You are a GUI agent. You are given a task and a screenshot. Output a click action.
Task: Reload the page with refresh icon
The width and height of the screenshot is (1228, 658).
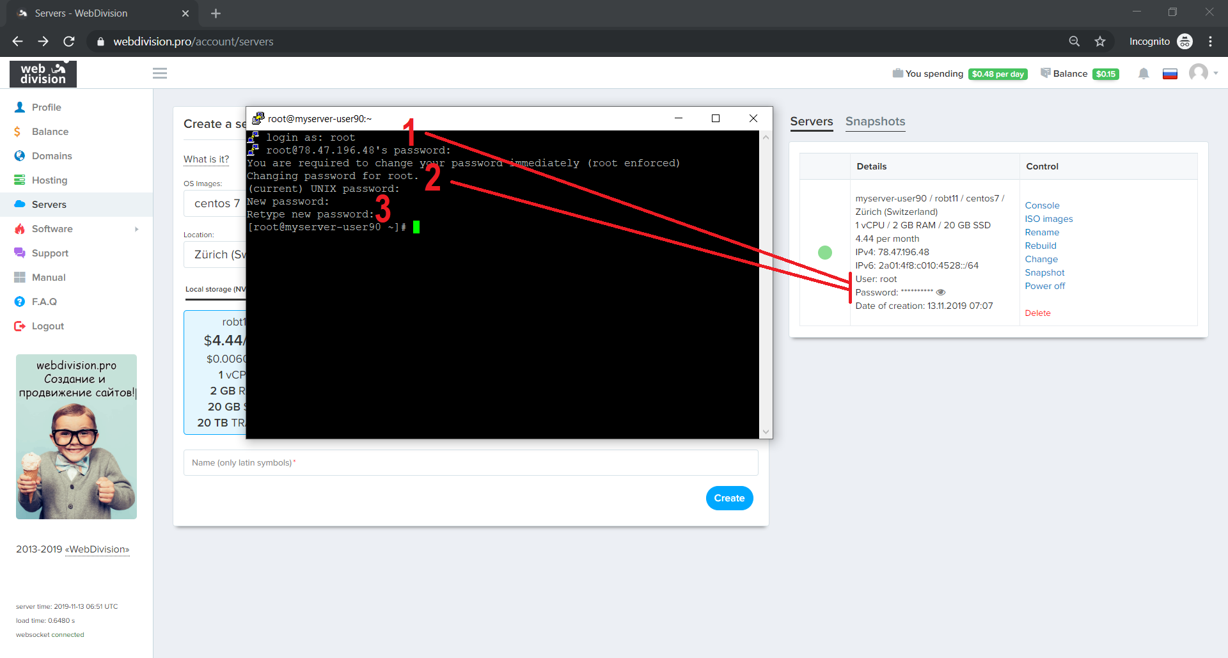69,42
